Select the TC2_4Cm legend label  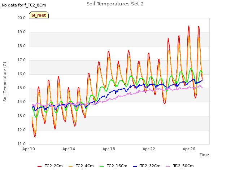[x=85, y=166]
